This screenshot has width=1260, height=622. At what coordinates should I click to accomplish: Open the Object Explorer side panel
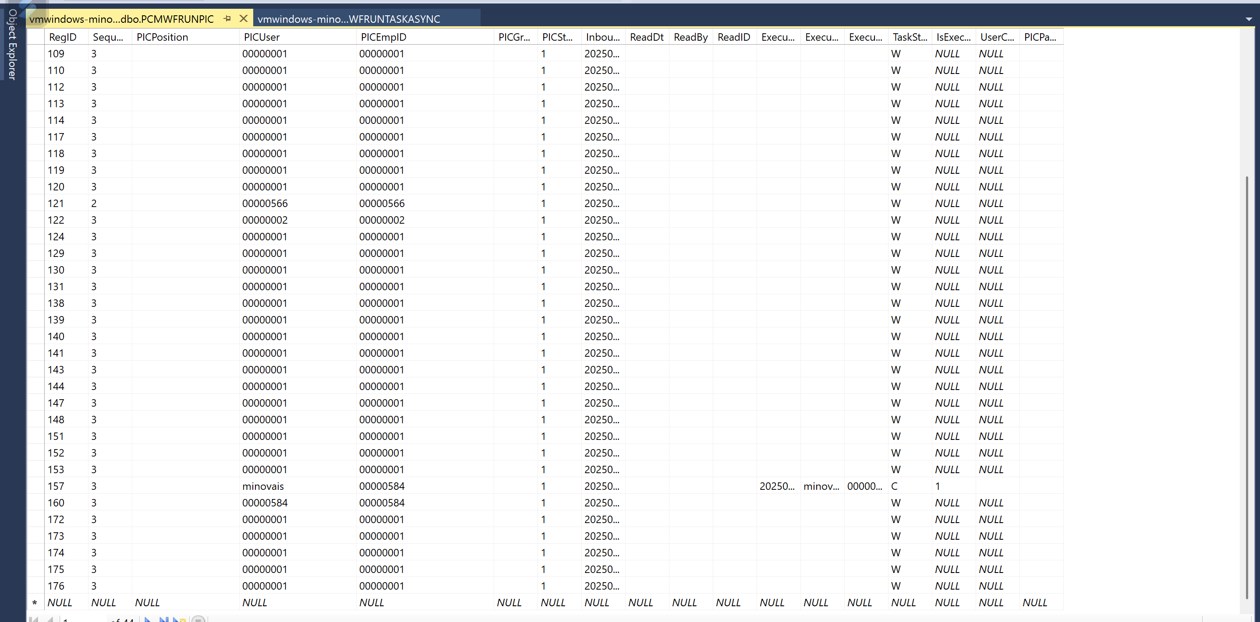[12, 44]
